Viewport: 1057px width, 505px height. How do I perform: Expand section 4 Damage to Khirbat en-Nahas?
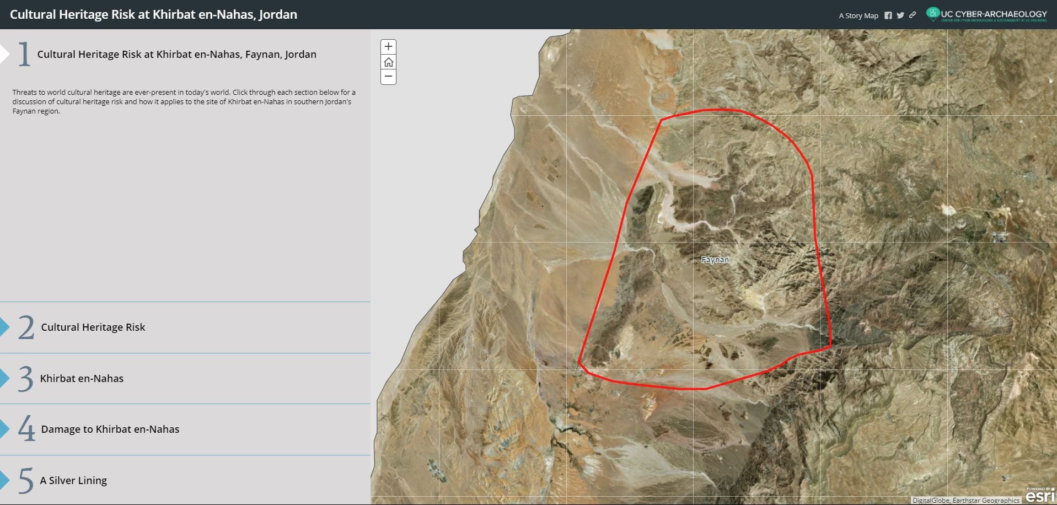(x=110, y=429)
